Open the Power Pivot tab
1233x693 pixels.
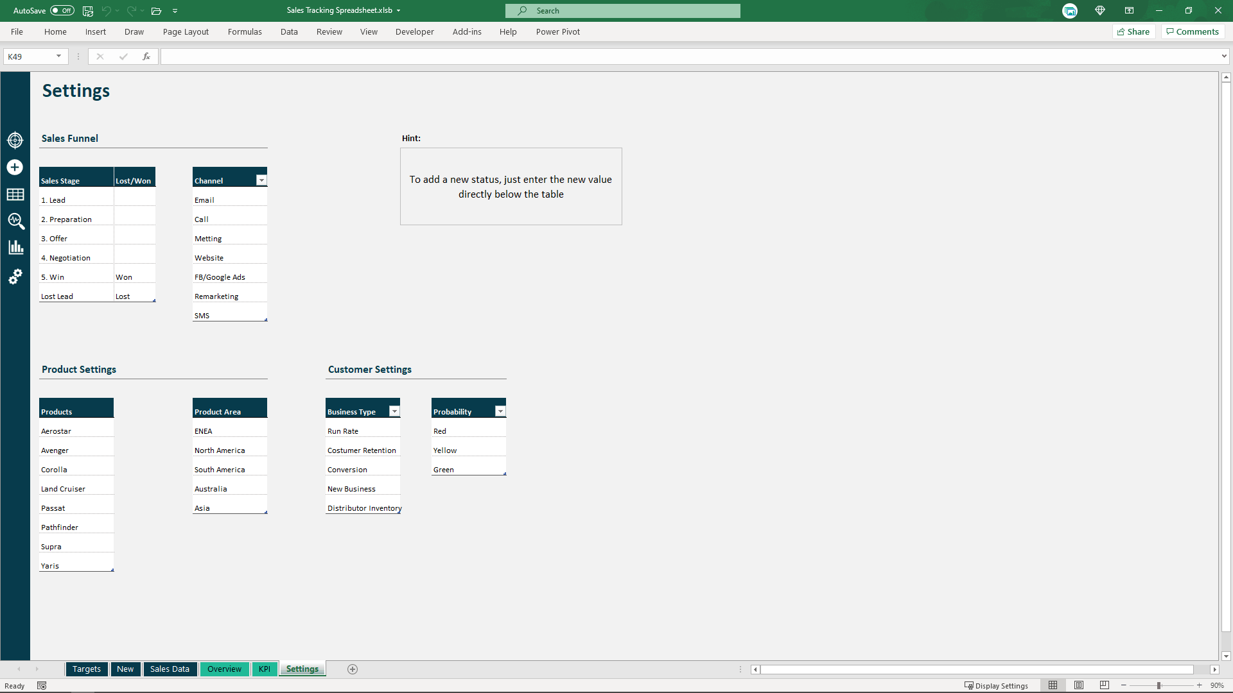[x=558, y=31]
